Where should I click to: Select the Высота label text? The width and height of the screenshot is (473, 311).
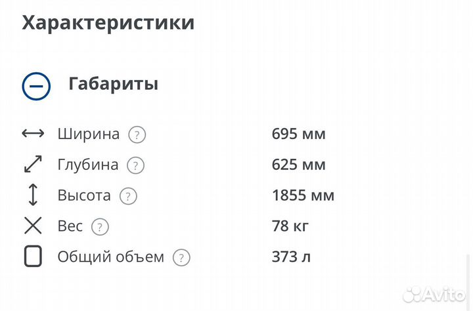click(x=84, y=196)
